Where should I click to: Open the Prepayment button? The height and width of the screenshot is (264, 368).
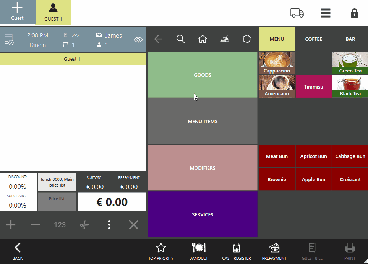point(274,251)
